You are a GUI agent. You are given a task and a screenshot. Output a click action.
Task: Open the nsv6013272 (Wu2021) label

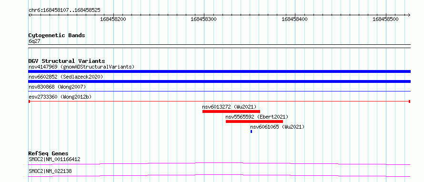(229, 107)
